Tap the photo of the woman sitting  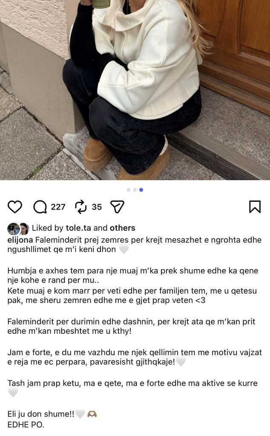(x=135, y=90)
